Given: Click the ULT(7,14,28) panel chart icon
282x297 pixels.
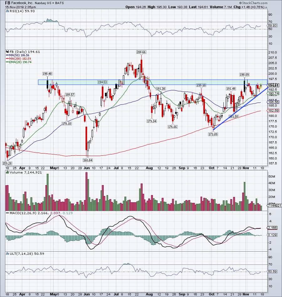Looking at the screenshot, I should (7, 254).
